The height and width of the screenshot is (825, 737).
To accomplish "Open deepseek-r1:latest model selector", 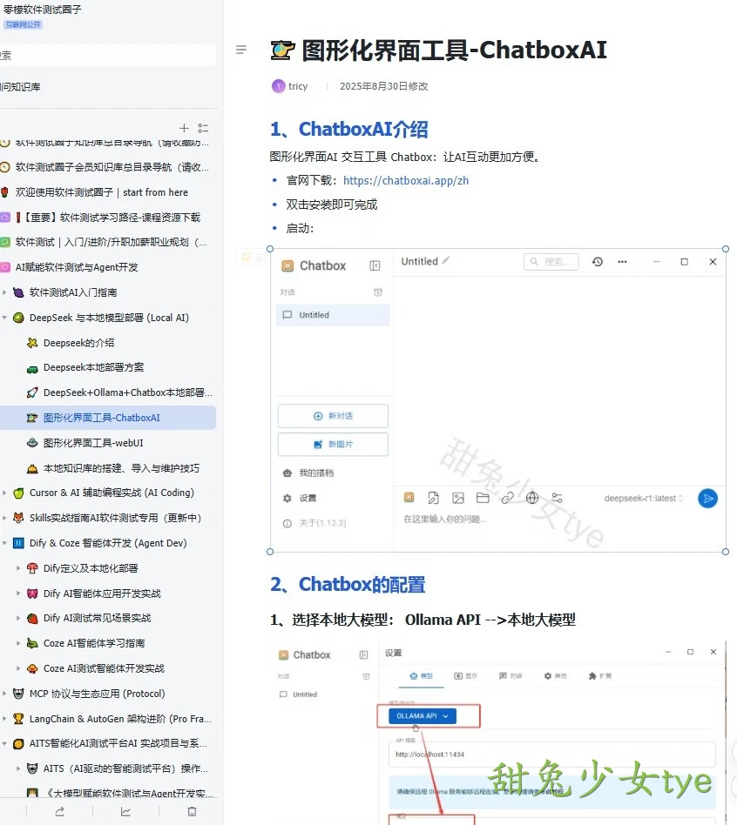I will pos(643,499).
